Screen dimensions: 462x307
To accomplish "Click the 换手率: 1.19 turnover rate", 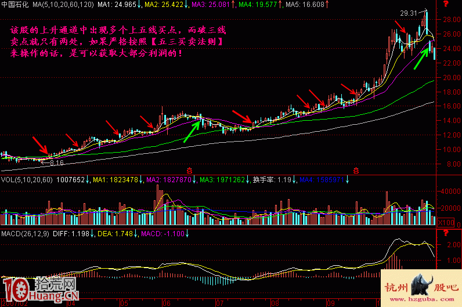I will [x=272, y=180].
